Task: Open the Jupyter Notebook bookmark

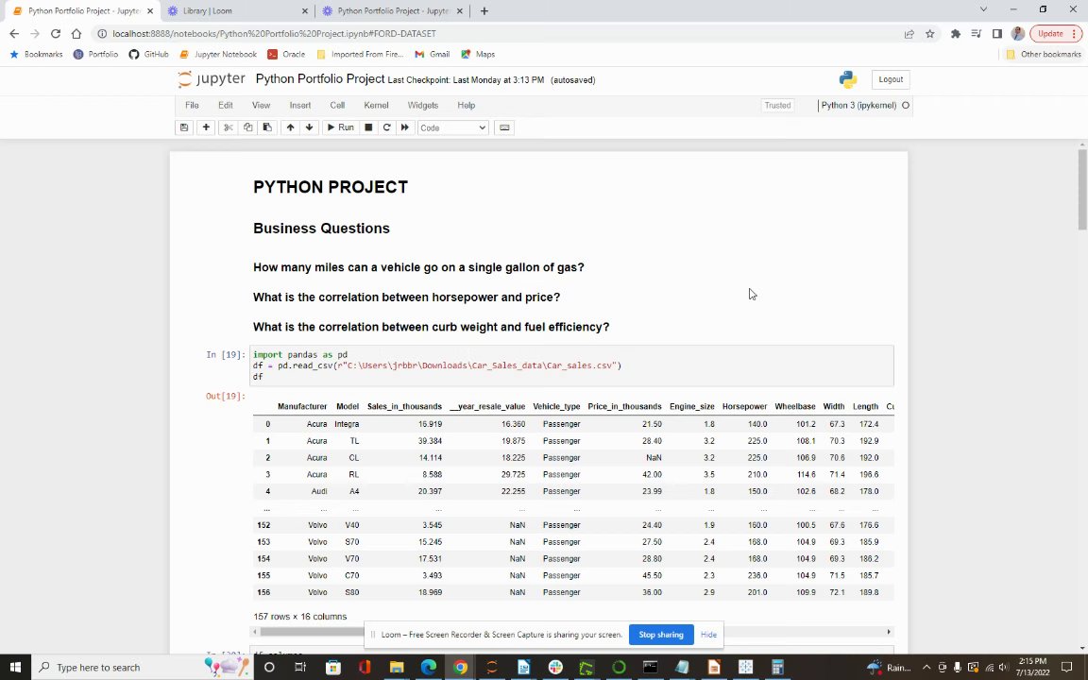Action: [x=218, y=54]
